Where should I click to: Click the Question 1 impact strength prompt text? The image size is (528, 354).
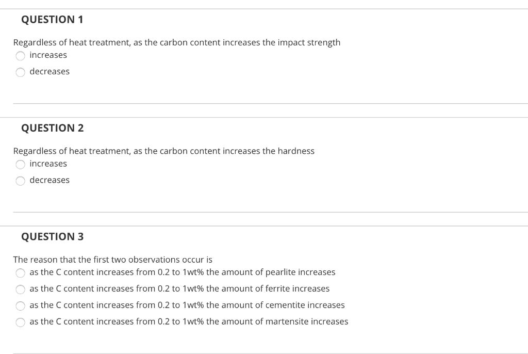(177, 42)
